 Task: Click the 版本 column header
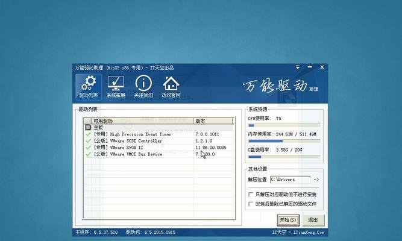[x=213, y=121]
